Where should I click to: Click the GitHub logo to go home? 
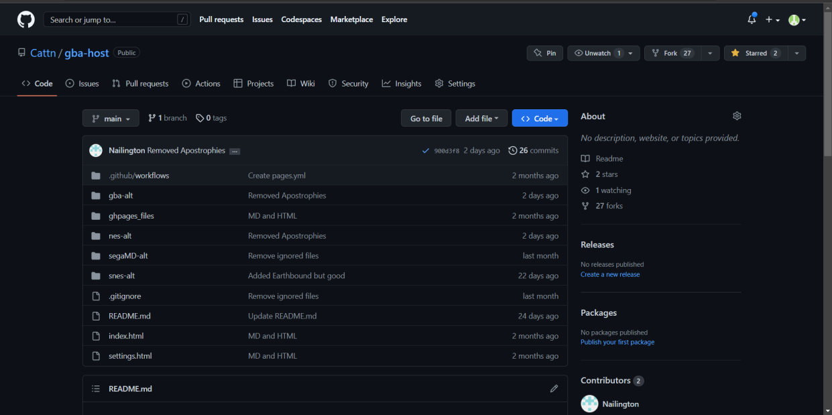pos(25,19)
